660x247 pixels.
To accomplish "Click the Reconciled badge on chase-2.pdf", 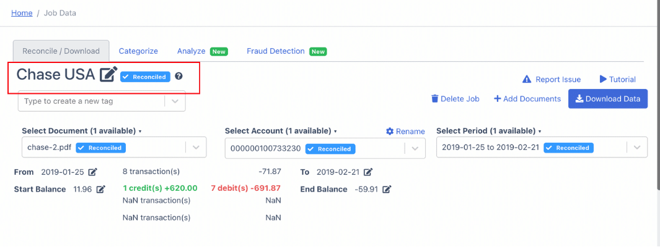I will (x=101, y=148).
